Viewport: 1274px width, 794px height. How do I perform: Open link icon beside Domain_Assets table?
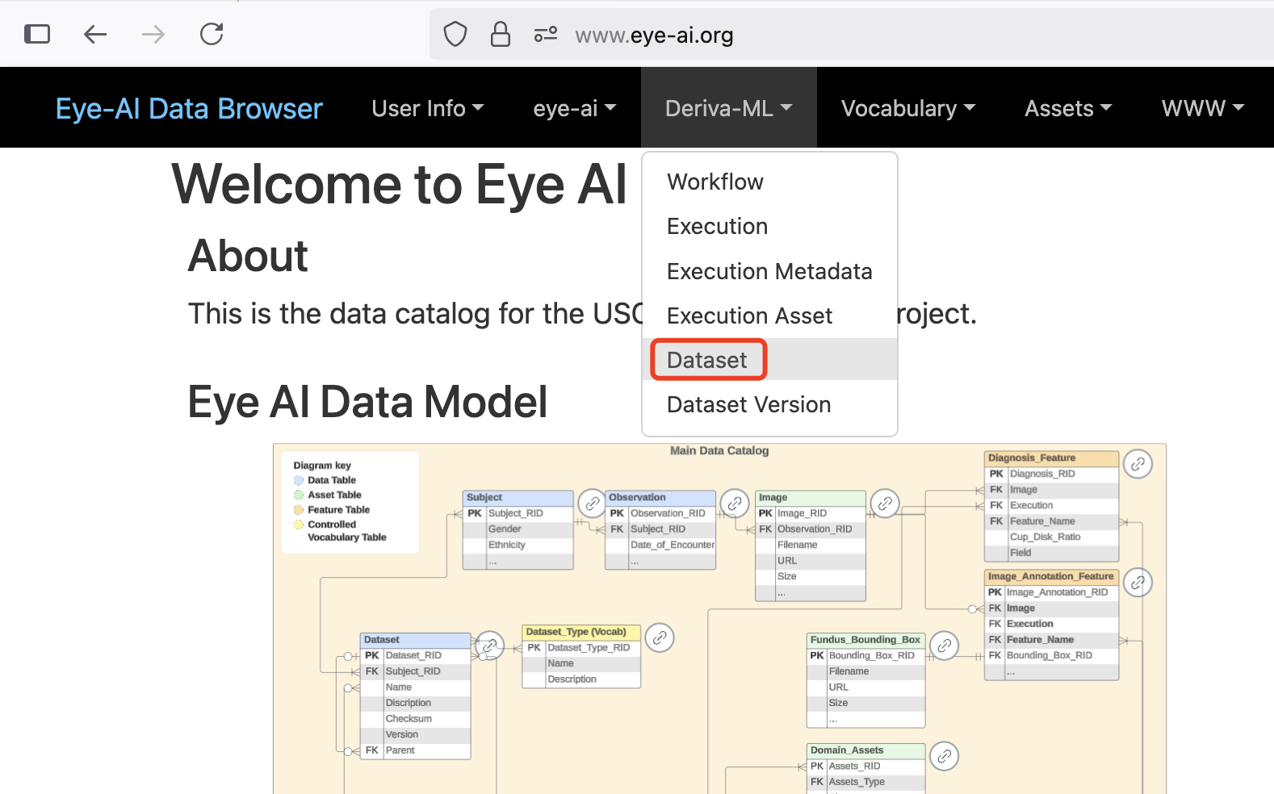pos(944,756)
